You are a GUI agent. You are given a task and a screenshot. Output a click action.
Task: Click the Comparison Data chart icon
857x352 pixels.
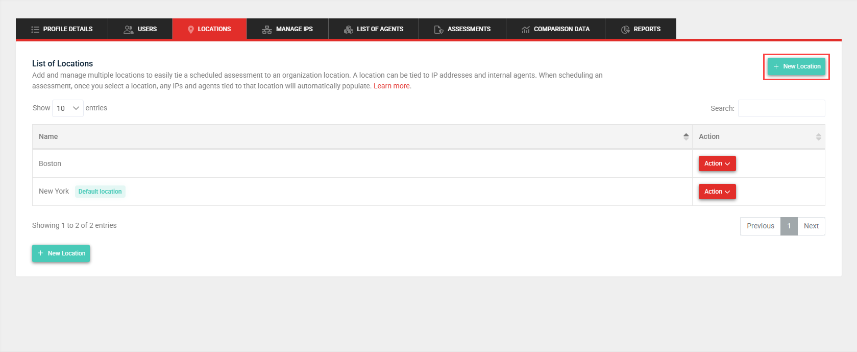click(525, 30)
